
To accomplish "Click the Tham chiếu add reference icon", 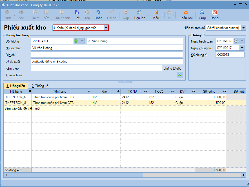I will 180,75.
